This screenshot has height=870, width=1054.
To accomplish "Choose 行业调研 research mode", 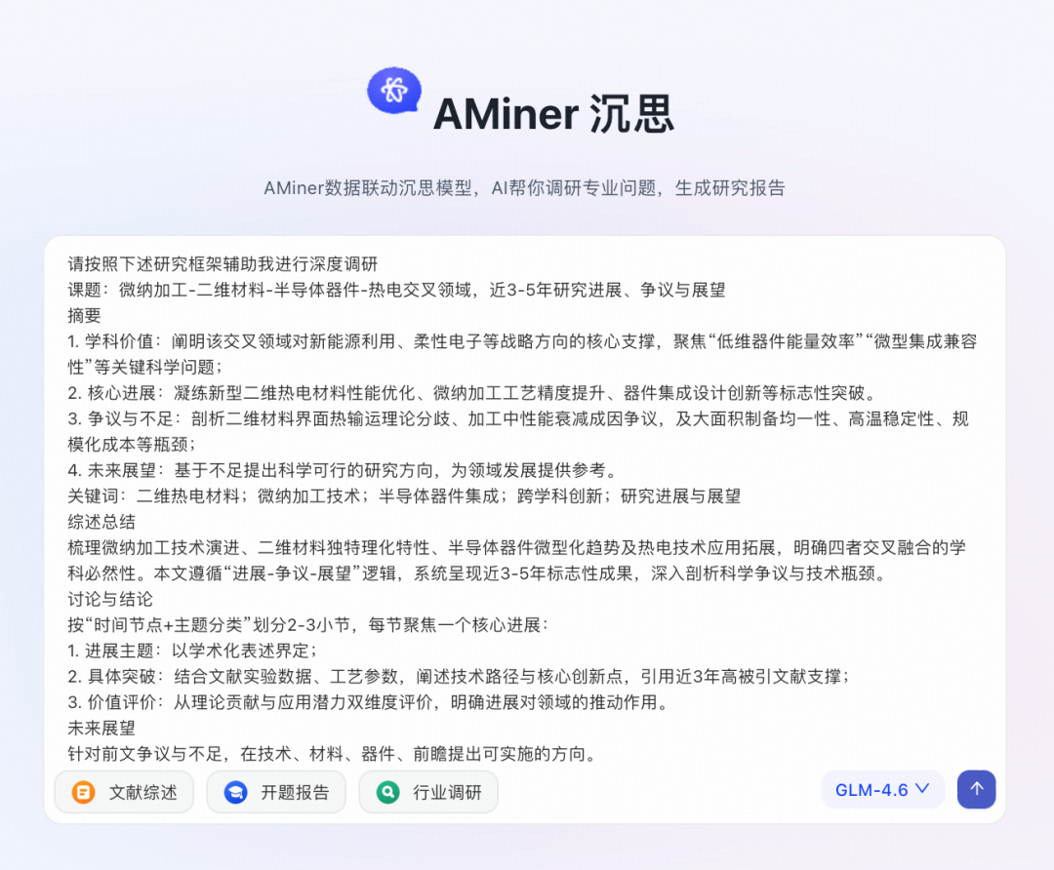I will click(428, 792).
